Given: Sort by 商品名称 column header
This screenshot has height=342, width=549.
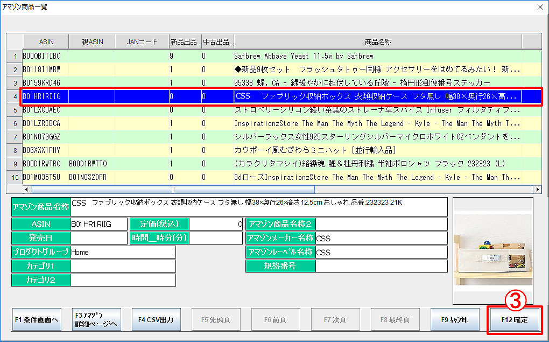Looking at the screenshot, I should pos(377,41).
